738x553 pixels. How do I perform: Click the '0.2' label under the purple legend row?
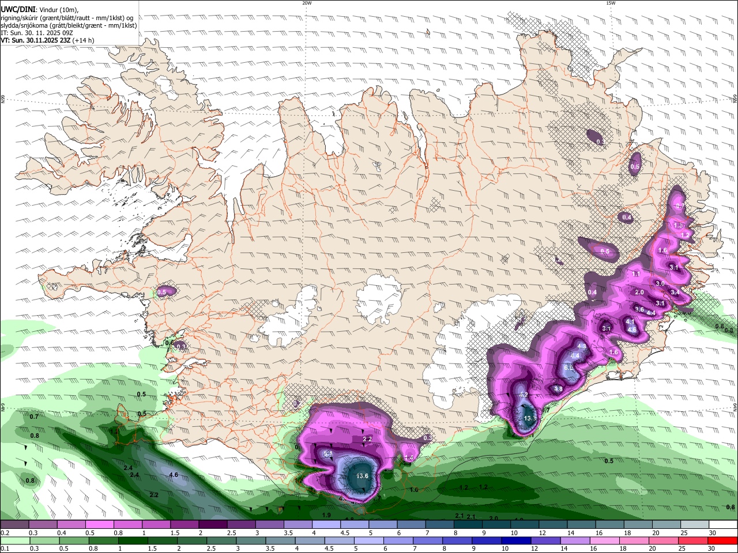(5, 533)
